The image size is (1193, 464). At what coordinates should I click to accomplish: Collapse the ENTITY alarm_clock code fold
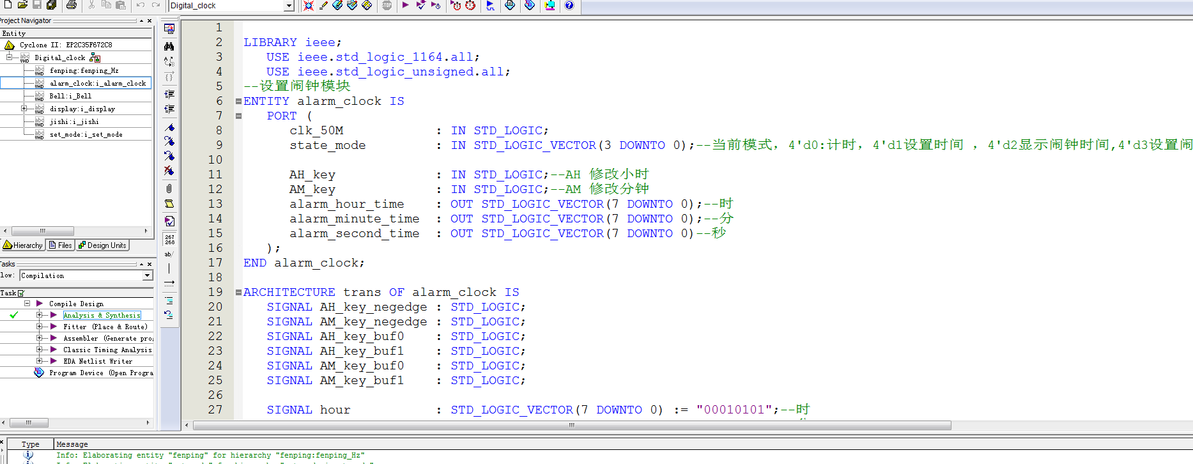coord(238,101)
